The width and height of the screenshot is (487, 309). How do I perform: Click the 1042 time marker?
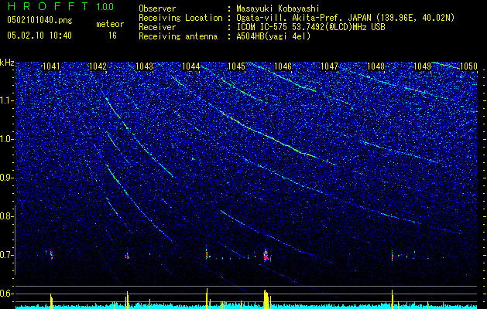point(98,66)
